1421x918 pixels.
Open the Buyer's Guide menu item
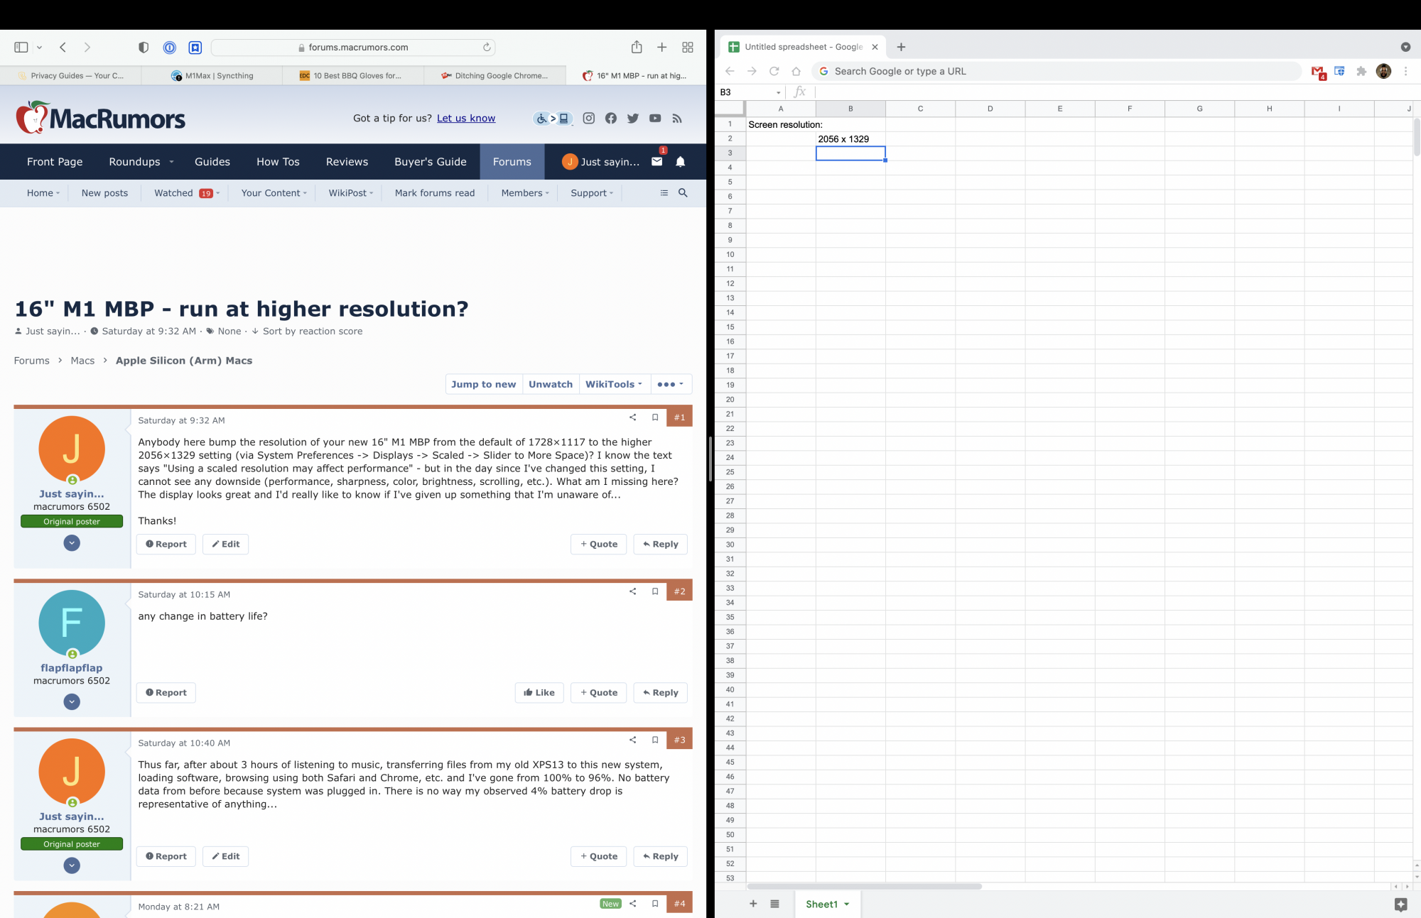pyautogui.click(x=430, y=162)
